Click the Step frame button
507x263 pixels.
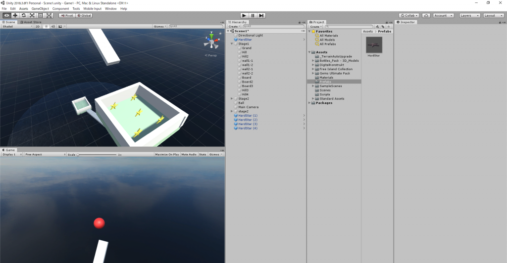coord(261,15)
